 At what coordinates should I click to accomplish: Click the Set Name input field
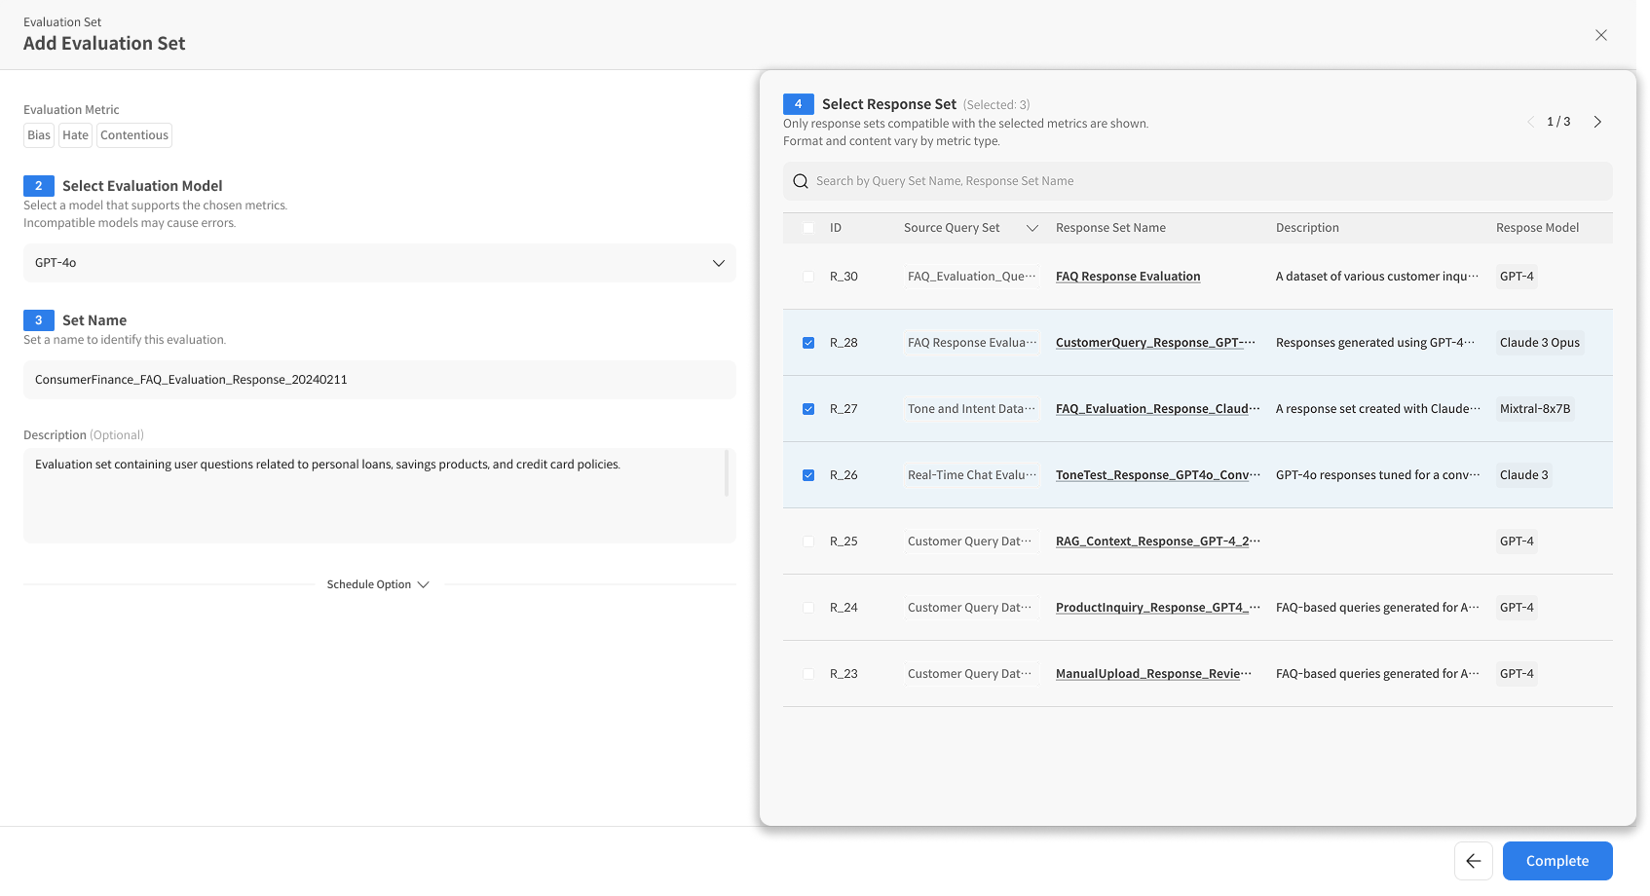pyautogui.click(x=379, y=380)
